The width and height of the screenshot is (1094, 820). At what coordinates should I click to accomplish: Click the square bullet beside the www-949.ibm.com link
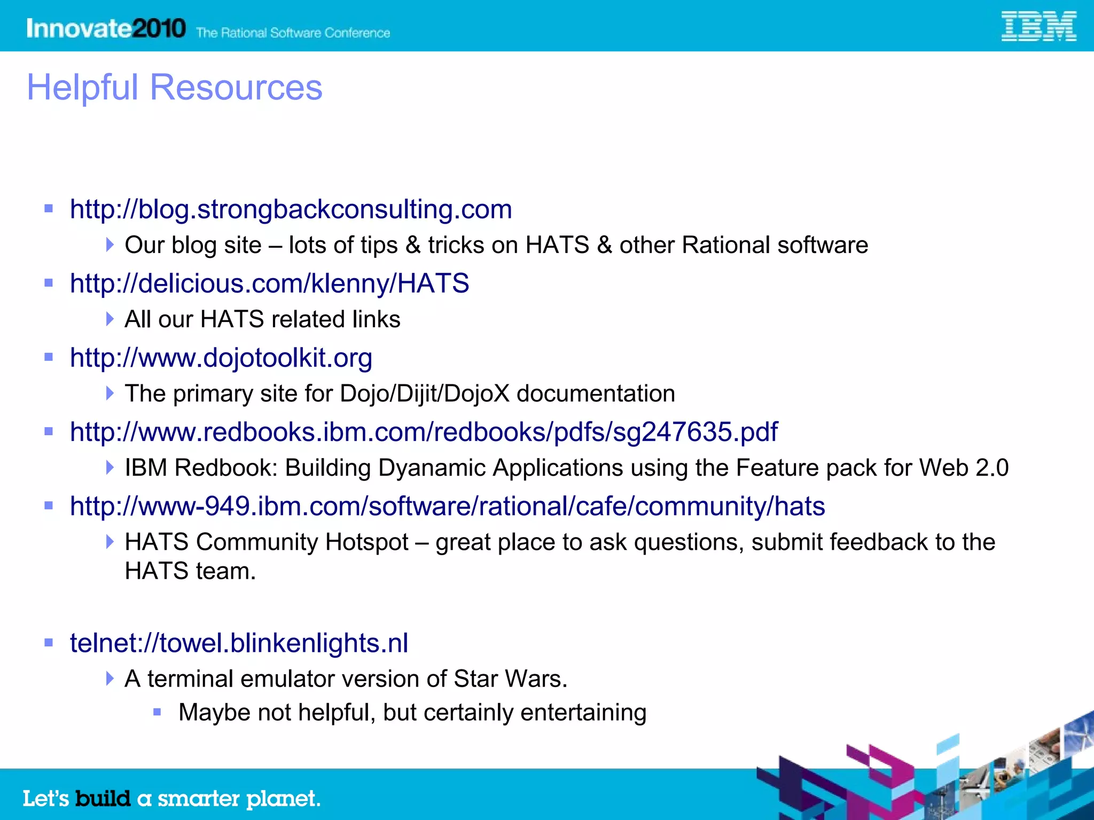[49, 506]
